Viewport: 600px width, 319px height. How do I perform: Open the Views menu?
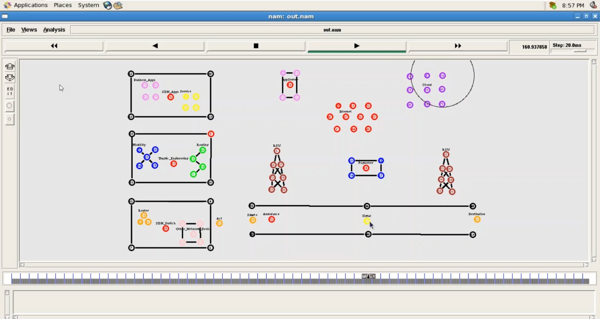tap(29, 30)
